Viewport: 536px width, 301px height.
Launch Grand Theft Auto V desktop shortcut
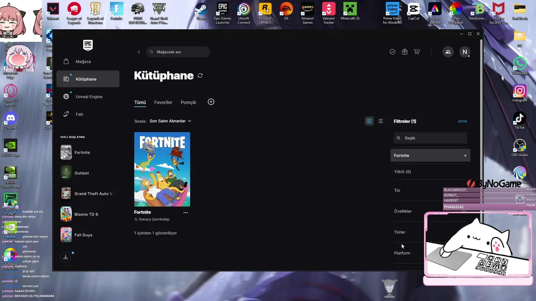click(159, 13)
